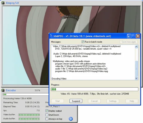
Task: Maximize the bbMPEG window
Action: tap(133, 36)
